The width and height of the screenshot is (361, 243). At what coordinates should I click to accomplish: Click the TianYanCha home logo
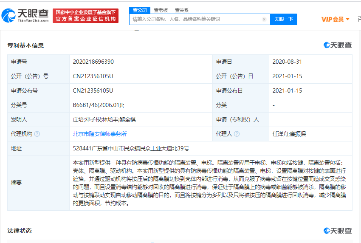pyautogui.click(x=25, y=15)
